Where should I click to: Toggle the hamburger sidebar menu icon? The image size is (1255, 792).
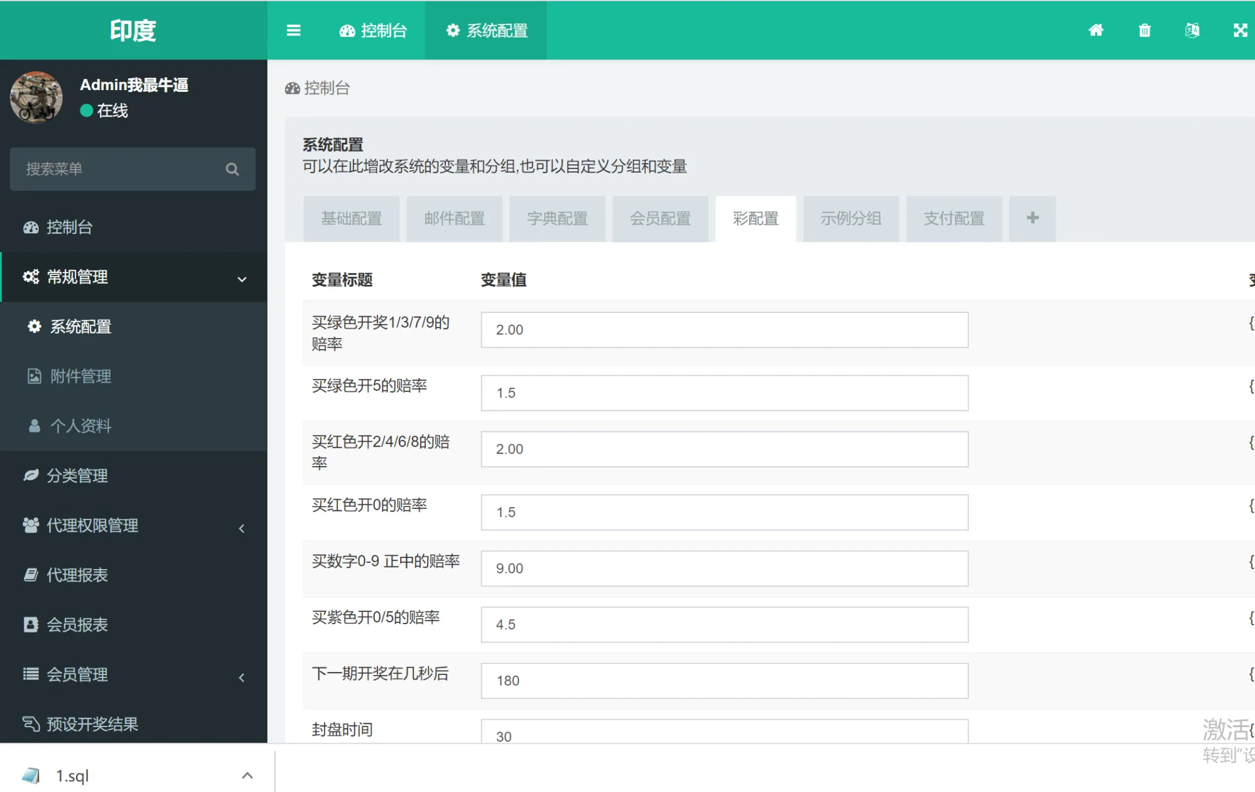[x=294, y=30]
